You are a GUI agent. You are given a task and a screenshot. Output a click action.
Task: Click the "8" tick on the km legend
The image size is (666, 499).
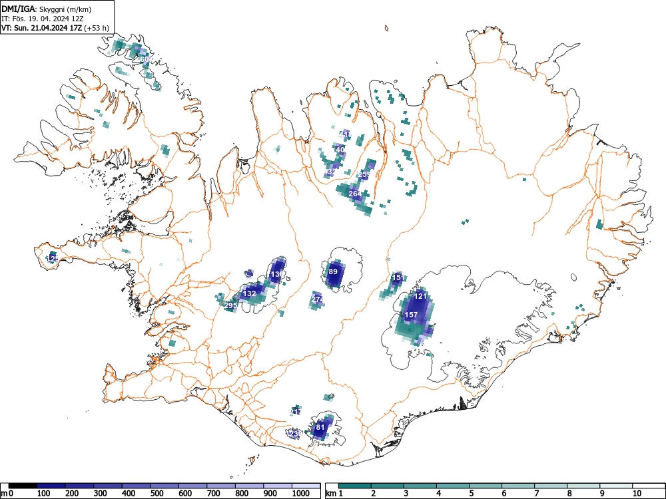(569, 493)
